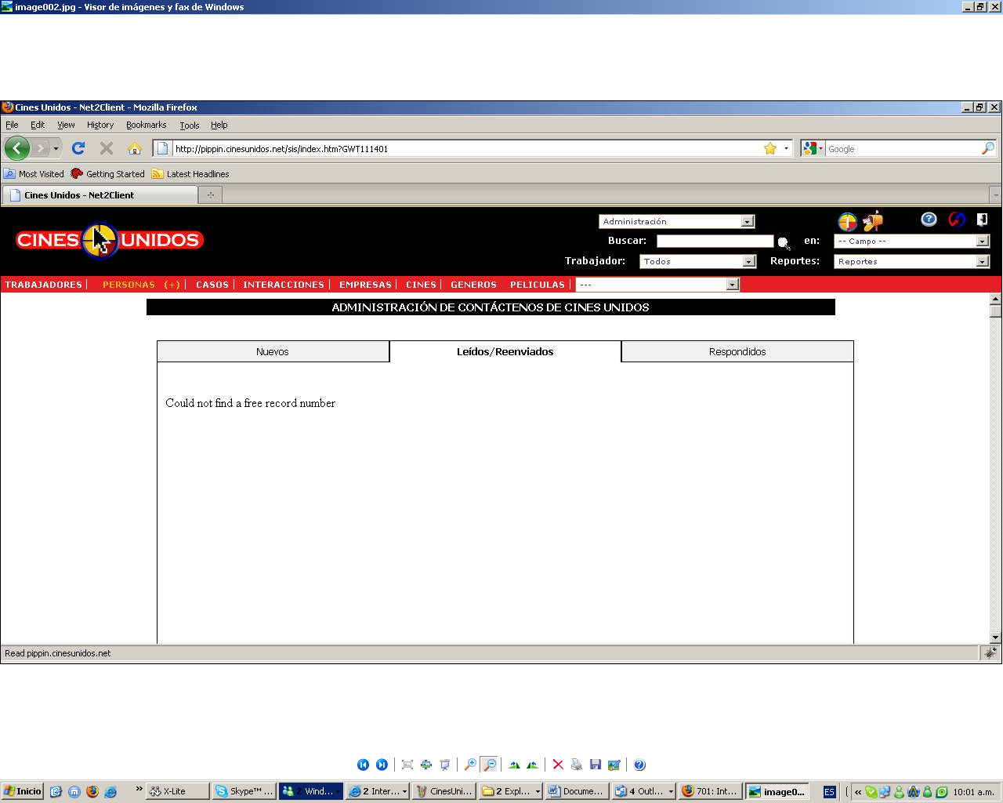The image size is (1003, 803).
Task: Click the Firefox stop loading X icon
Action: 107,148
